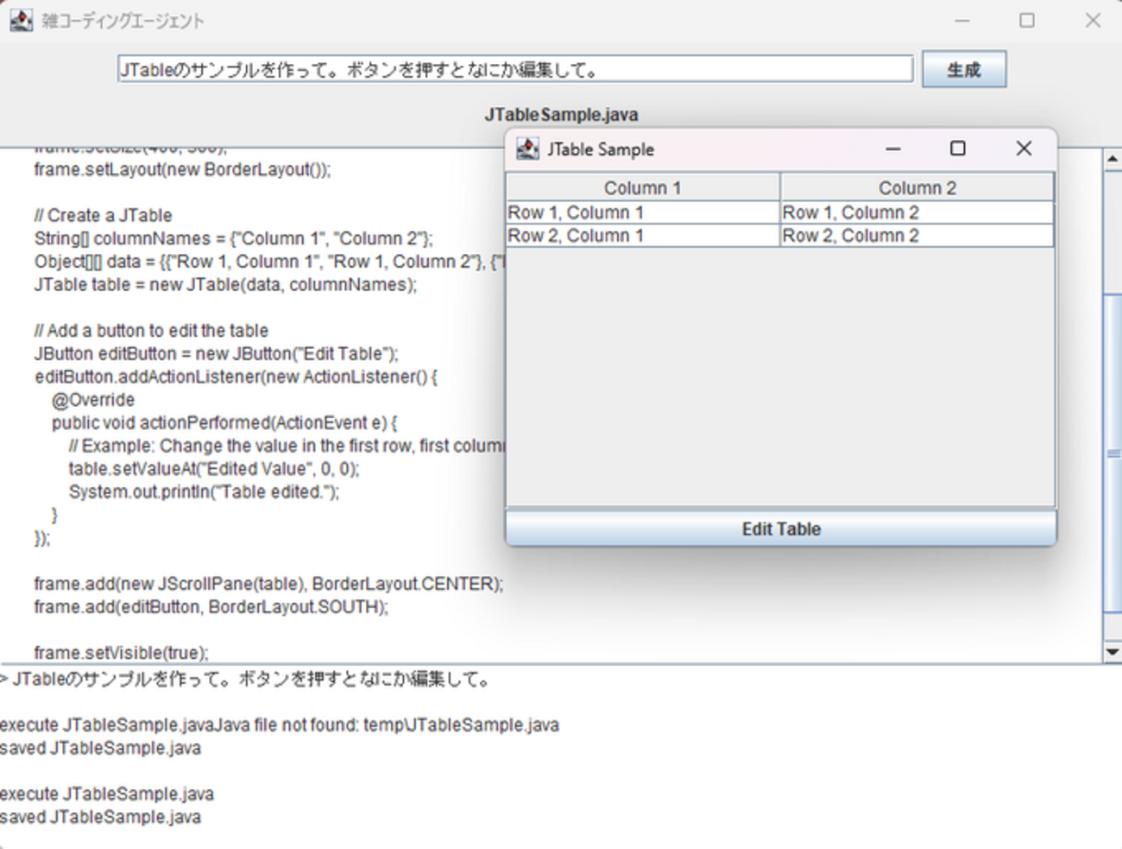The width and height of the screenshot is (1122, 849).
Task: Select cell "Row 2, Column 1"
Action: click(643, 236)
